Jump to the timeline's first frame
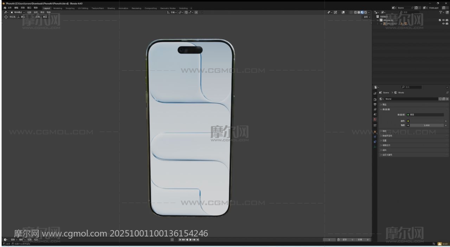Image resolution: width=450 pixels, height=247 pixels. 180,240
